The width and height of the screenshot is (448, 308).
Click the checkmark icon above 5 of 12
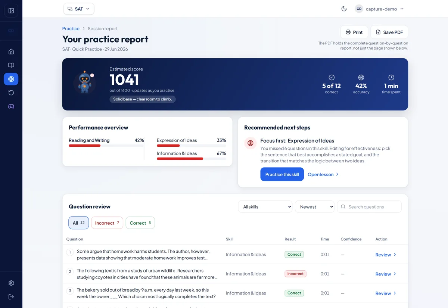332,77
